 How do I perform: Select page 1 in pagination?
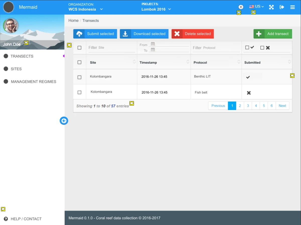pyautogui.click(x=232, y=106)
